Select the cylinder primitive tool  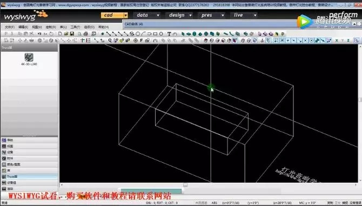pos(195,34)
